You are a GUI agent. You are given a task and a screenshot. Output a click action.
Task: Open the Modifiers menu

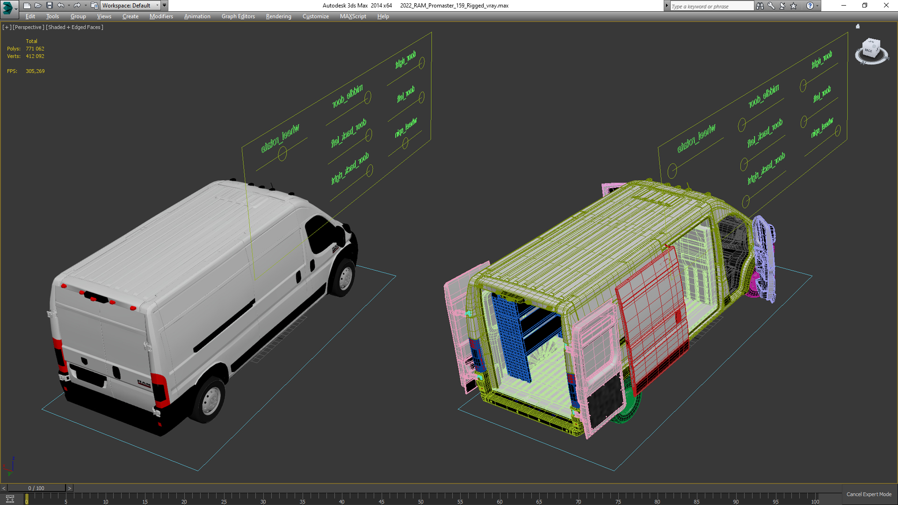161,16
